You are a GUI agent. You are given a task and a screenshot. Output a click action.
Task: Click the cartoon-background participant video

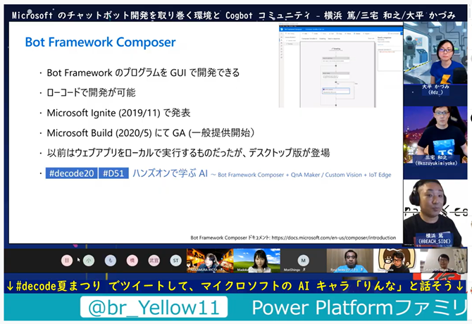tap(397, 261)
